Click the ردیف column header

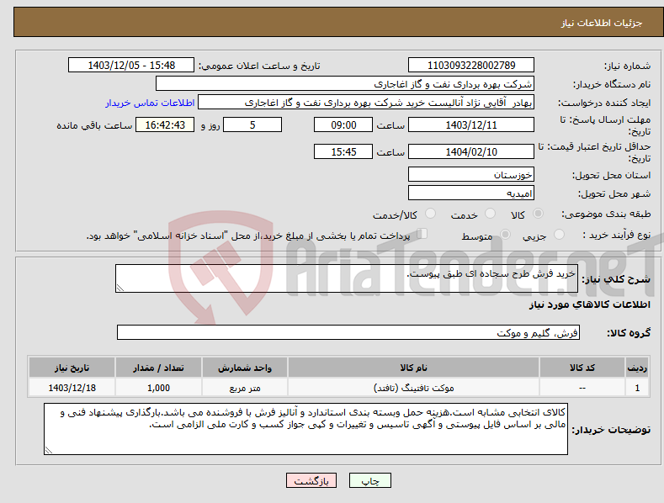(x=637, y=368)
